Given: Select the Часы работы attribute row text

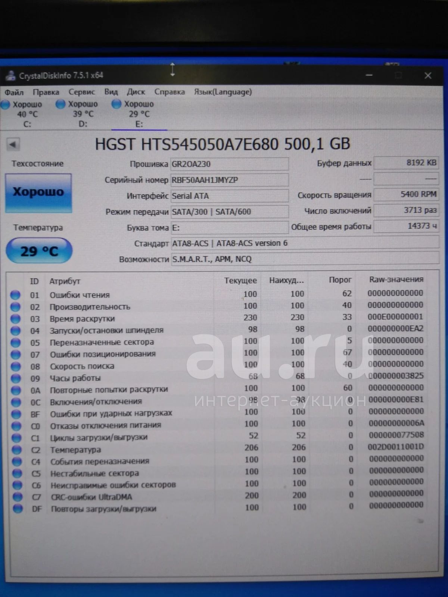Looking at the screenshot, I should point(75,378).
